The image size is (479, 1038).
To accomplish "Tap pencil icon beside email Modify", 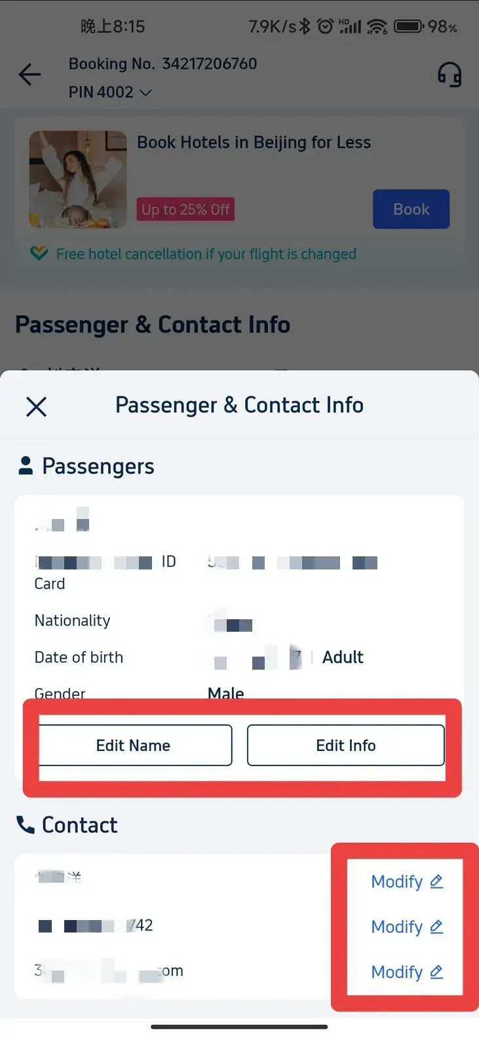I will coord(436,972).
